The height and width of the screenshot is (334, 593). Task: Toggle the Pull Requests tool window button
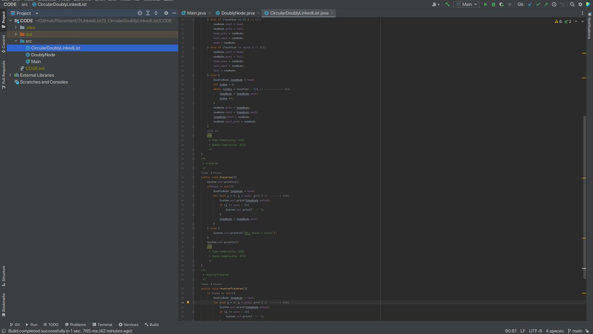(3, 75)
